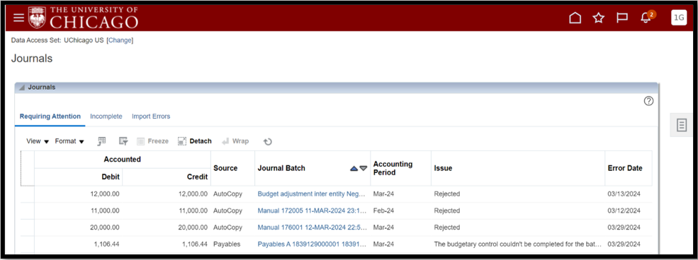Collapse the Journals panel triangle
Viewport: 698px width, 260px height.
coord(22,88)
